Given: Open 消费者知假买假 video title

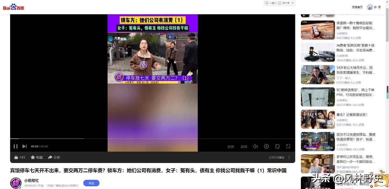Looking at the screenshot, I should point(356,48).
